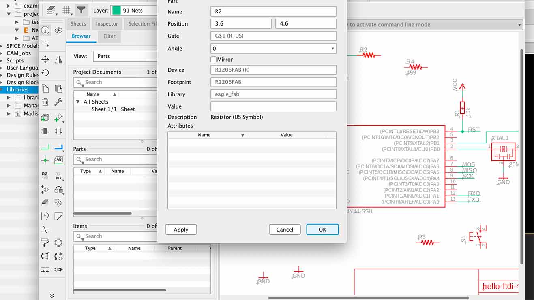Screen dimensions: 534x300
Task: Click the Position X field 3.6
Action: coord(241,24)
